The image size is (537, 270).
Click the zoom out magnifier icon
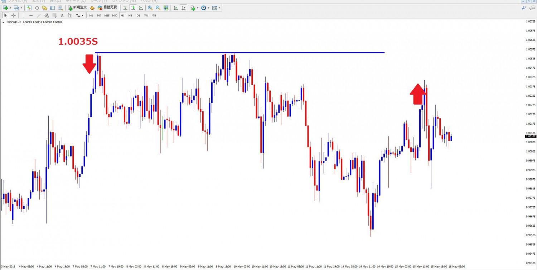click(x=158, y=8)
